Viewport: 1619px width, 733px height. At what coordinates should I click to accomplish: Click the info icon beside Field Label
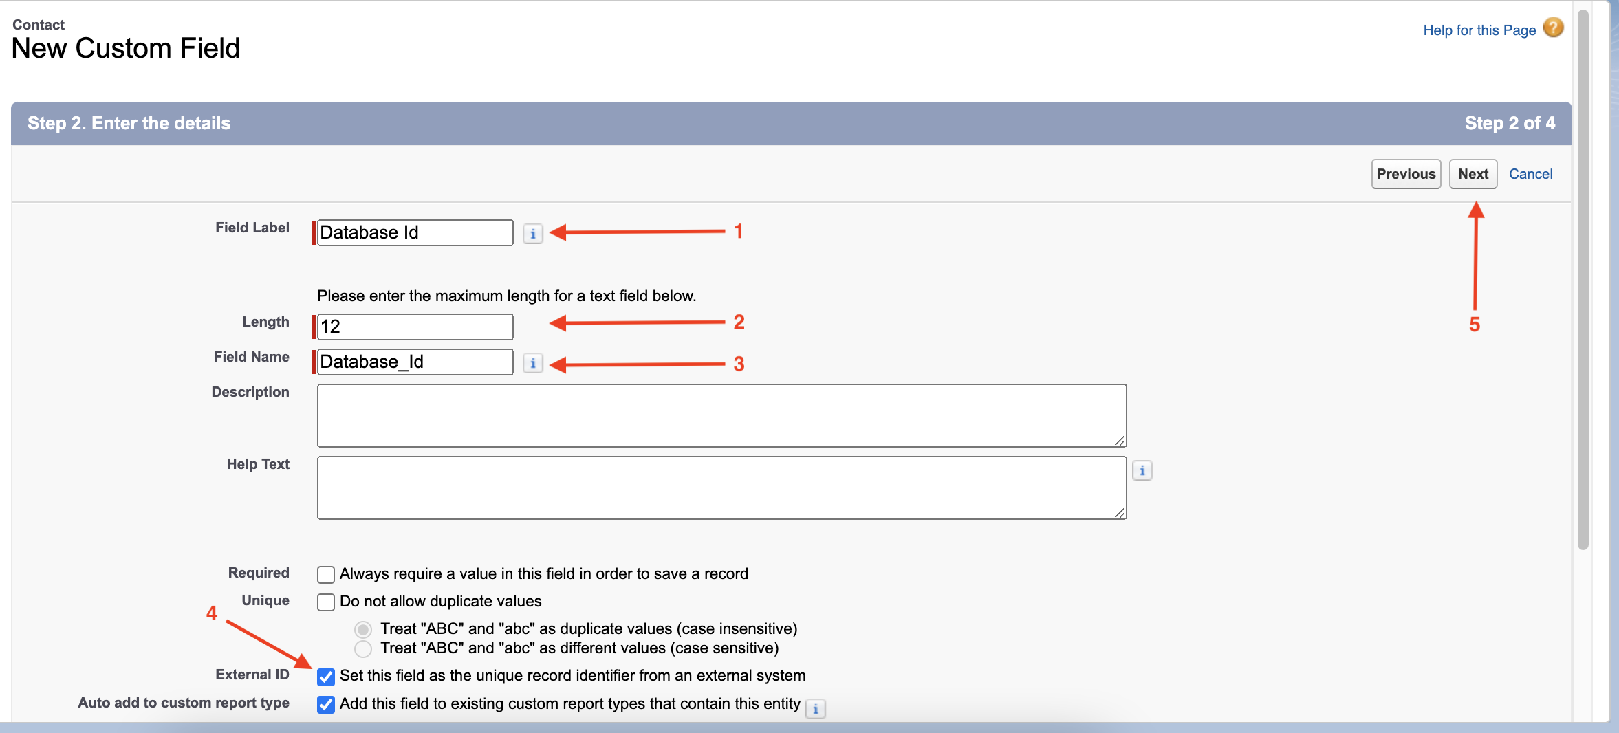pyautogui.click(x=532, y=234)
